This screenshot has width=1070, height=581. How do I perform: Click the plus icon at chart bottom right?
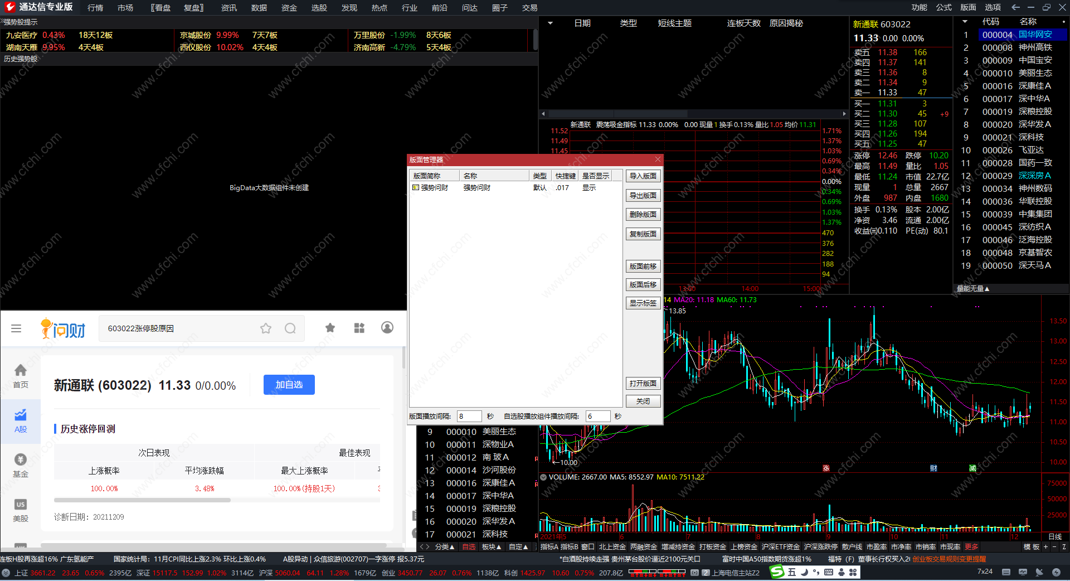click(1045, 547)
